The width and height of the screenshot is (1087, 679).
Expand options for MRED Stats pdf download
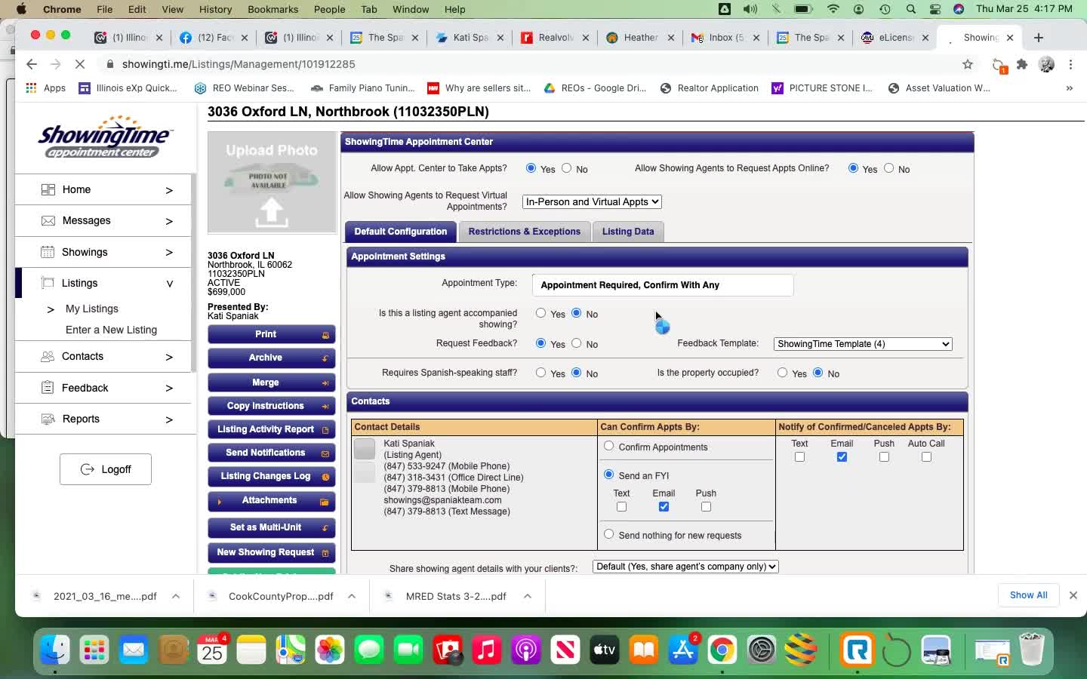pyautogui.click(x=528, y=596)
